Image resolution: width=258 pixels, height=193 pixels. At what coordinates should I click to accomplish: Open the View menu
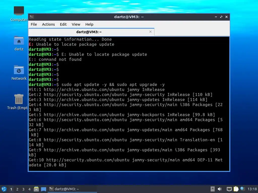[76, 24]
